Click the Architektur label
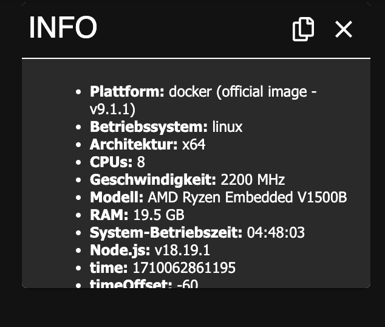This screenshot has height=327, width=385. pyautogui.click(x=134, y=145)
